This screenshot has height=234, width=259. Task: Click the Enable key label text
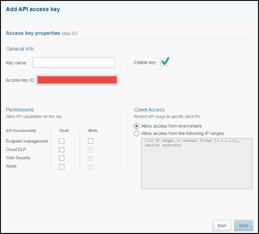[x=145, y=63]
